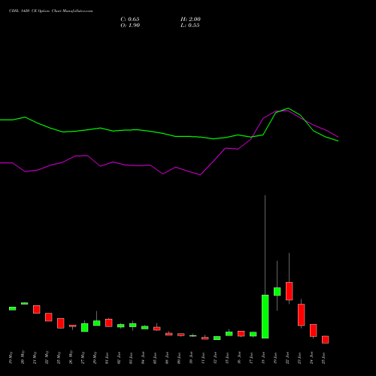The image size is (376, 376).
Task: Select the 25 May date label
Action: pos(59,358)
